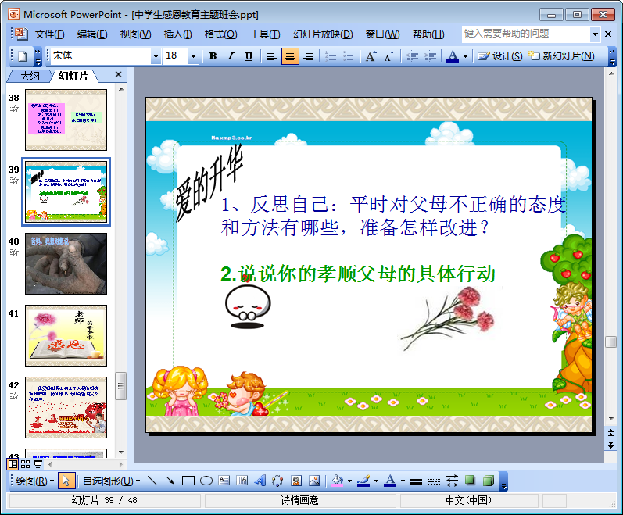Select slide 42 thumbnail
Viewport: 623px width, 515px height.
[66, 407]
